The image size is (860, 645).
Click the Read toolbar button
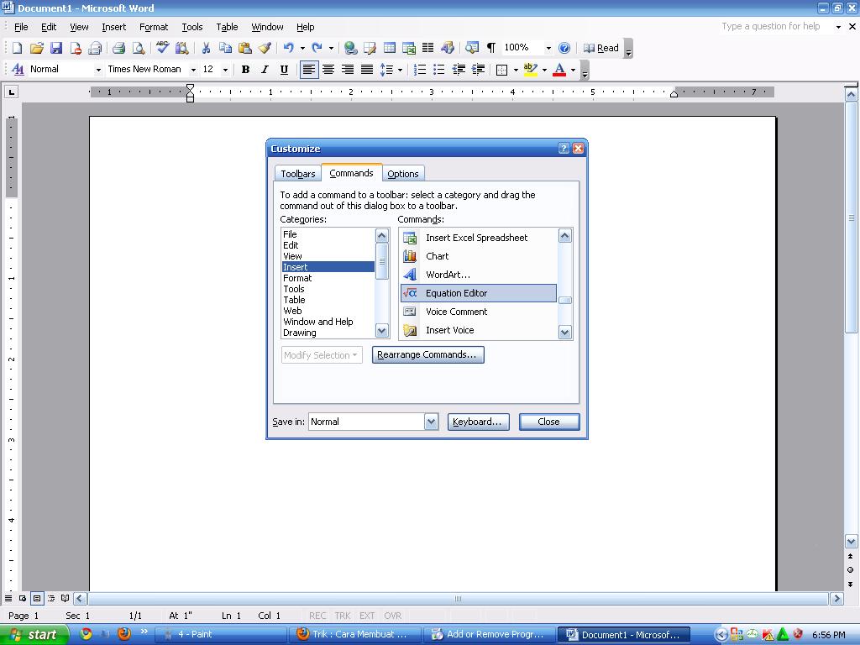[601, 48]
